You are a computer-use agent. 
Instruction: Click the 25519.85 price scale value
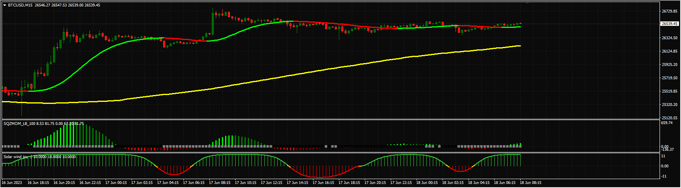tap(670, 91)
